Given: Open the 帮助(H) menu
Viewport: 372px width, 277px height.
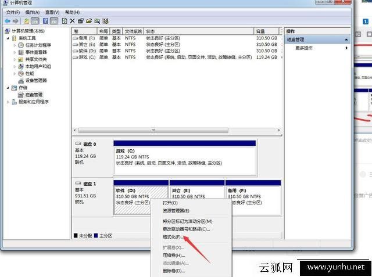Looking at the screenshot, I should pyautogui.click(x=72, y=12).
